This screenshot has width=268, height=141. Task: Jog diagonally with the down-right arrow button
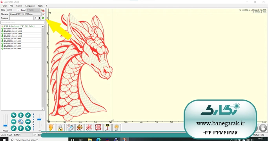(28, 128)
